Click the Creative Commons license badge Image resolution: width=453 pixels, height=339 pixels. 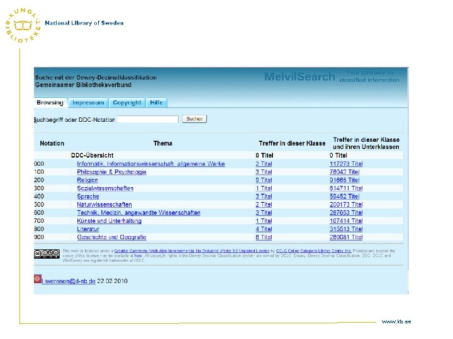[47, 254]
